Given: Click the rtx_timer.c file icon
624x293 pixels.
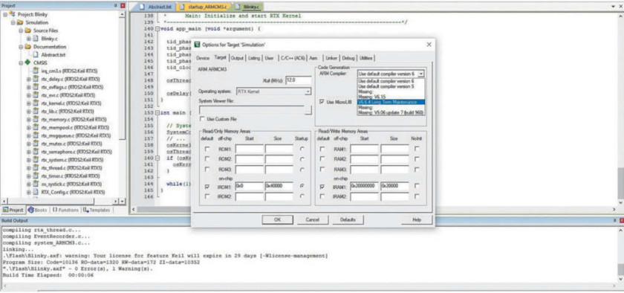Looking at the screenshot, I should pos(36,176).
